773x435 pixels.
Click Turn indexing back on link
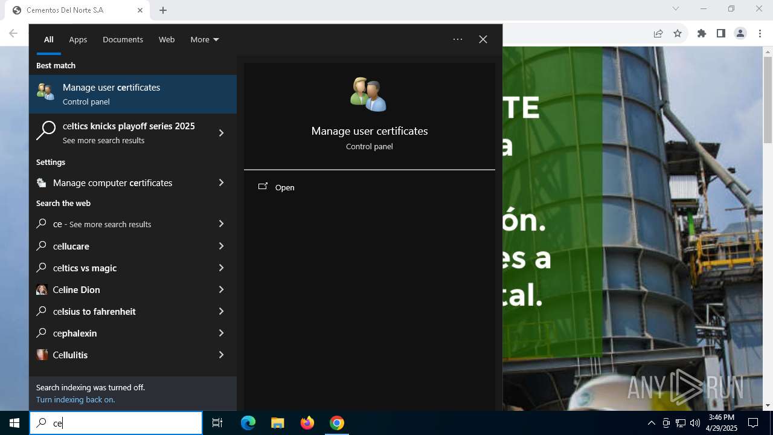click(75, 399)
